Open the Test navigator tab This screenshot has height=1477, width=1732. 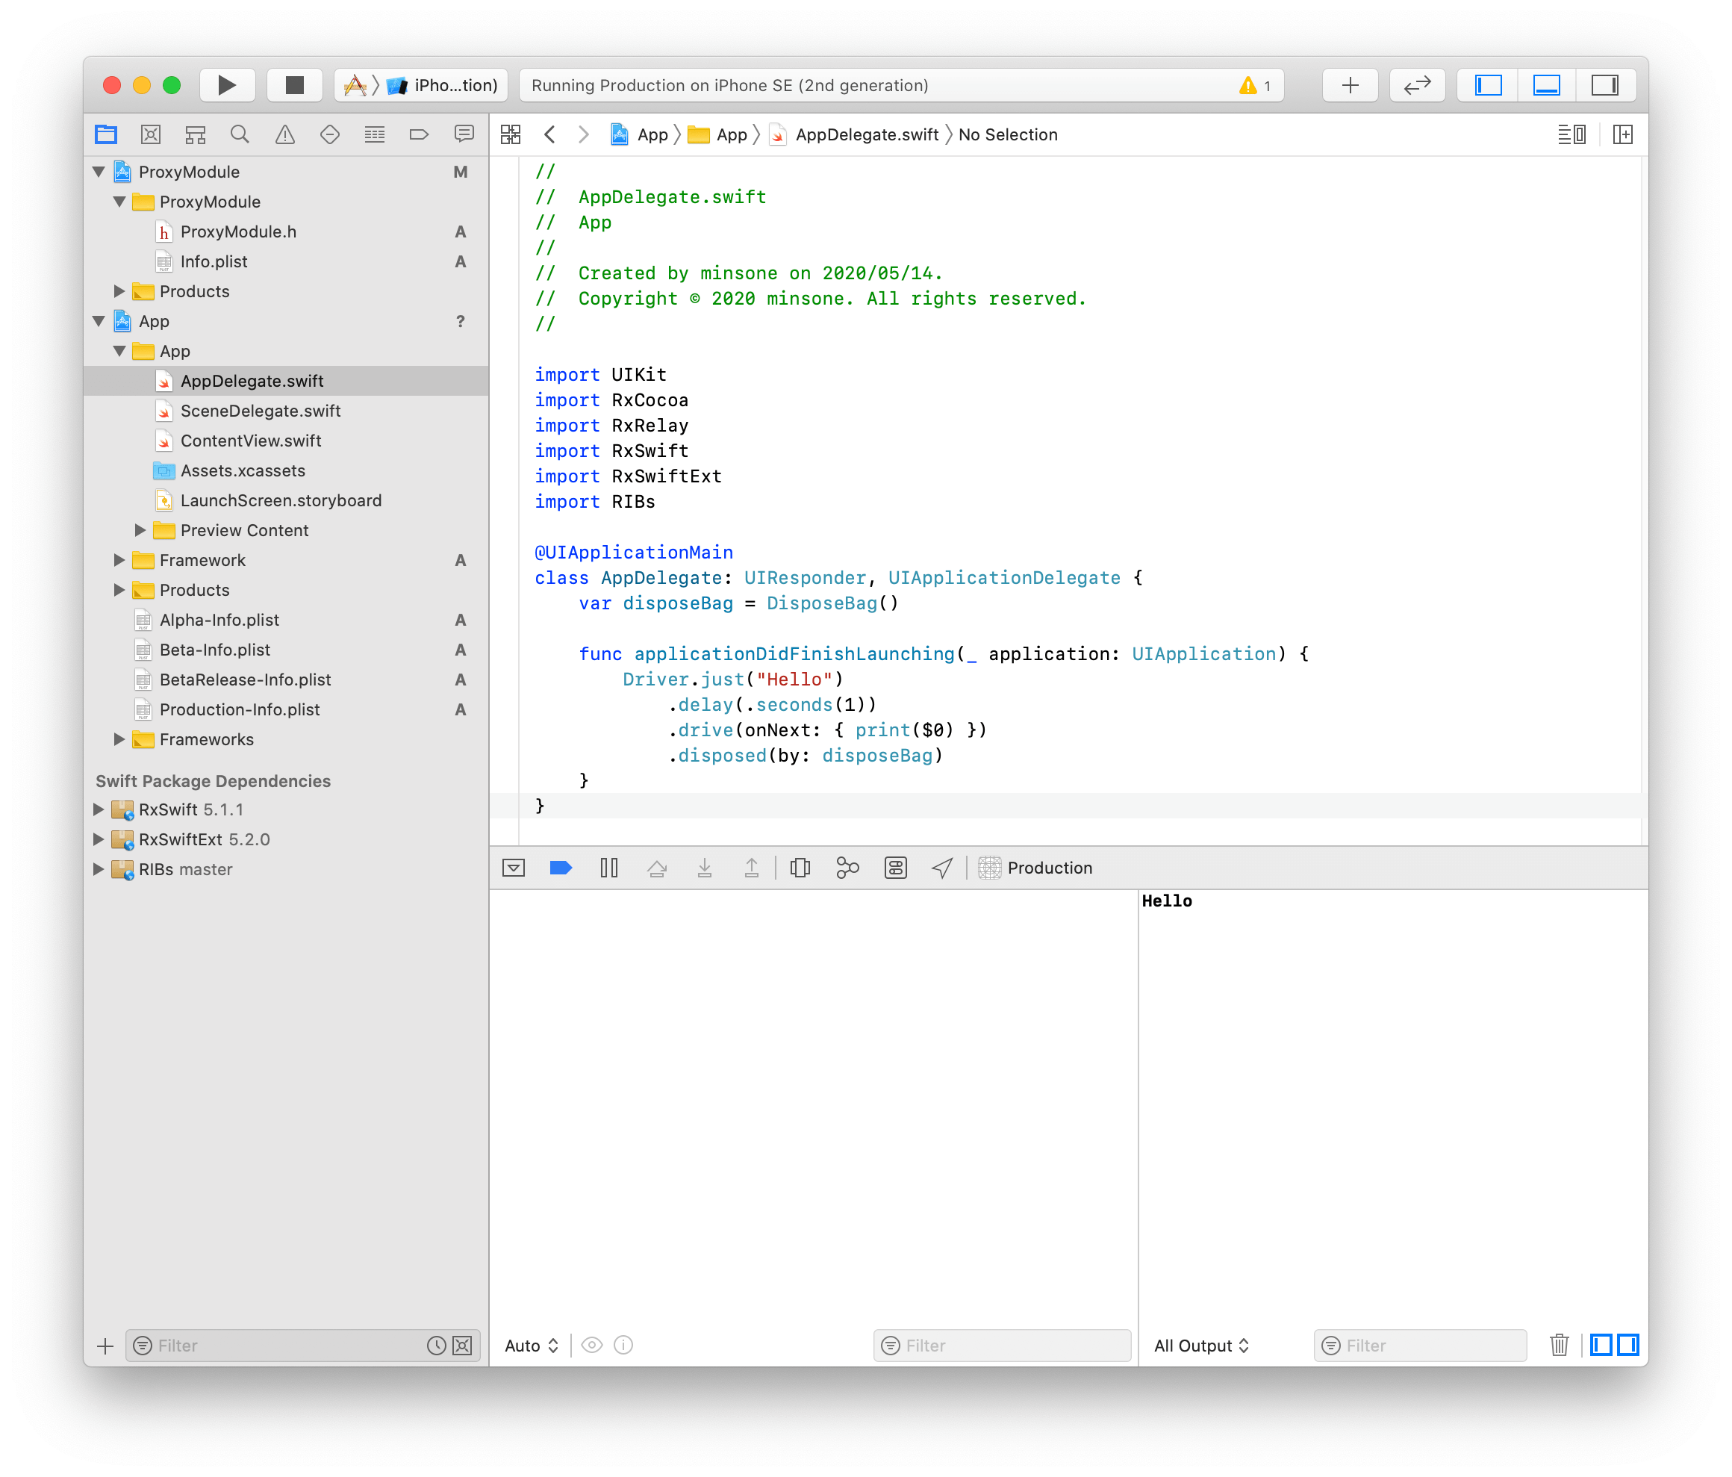click(329, 134)
